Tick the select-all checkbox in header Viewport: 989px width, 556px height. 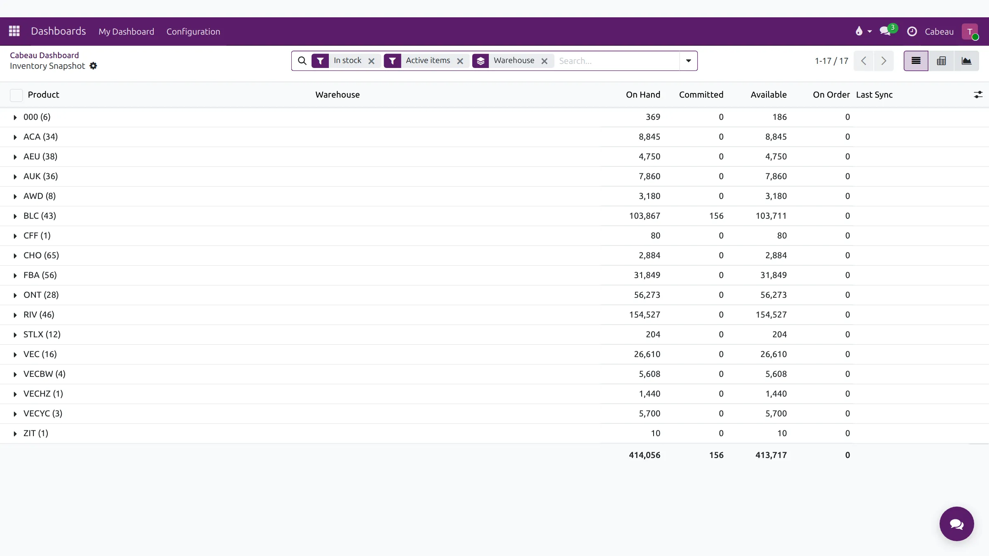(x=16, y=95)
